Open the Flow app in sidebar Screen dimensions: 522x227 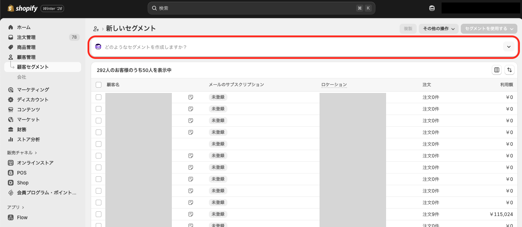coord(22,217)
